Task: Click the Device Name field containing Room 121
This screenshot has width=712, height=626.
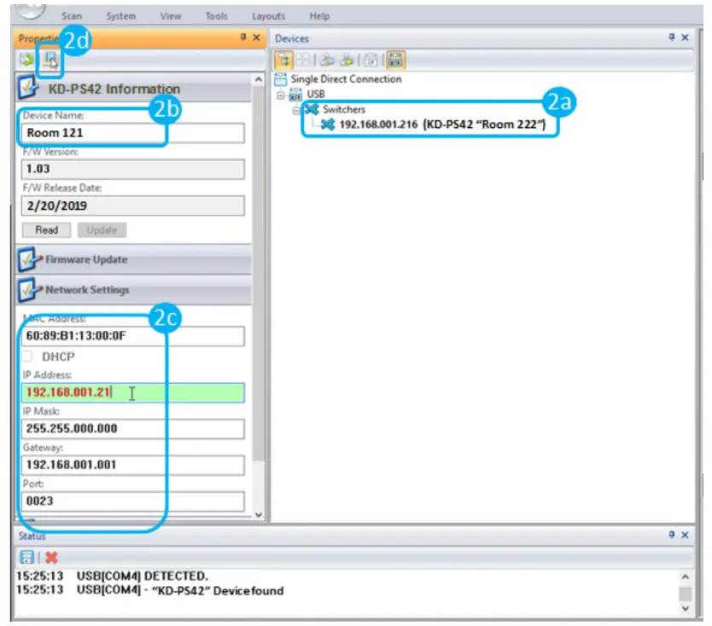Action: (x=132, y=133)
